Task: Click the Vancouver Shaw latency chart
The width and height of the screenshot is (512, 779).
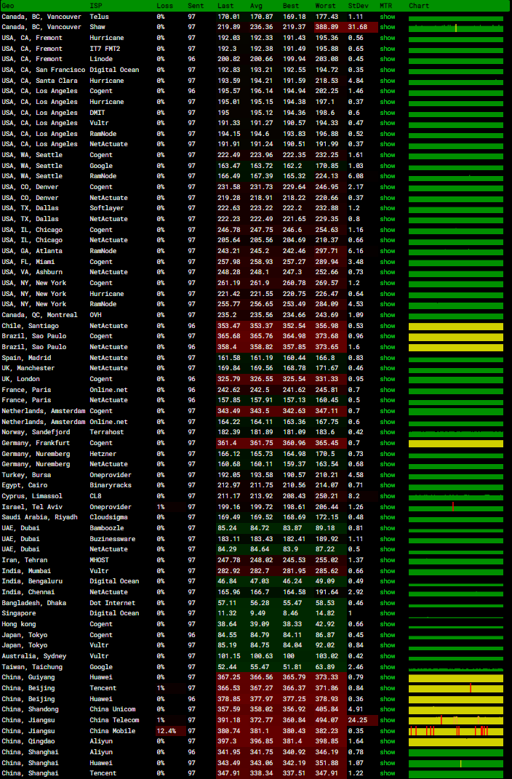Action: [x=456, y=27]
